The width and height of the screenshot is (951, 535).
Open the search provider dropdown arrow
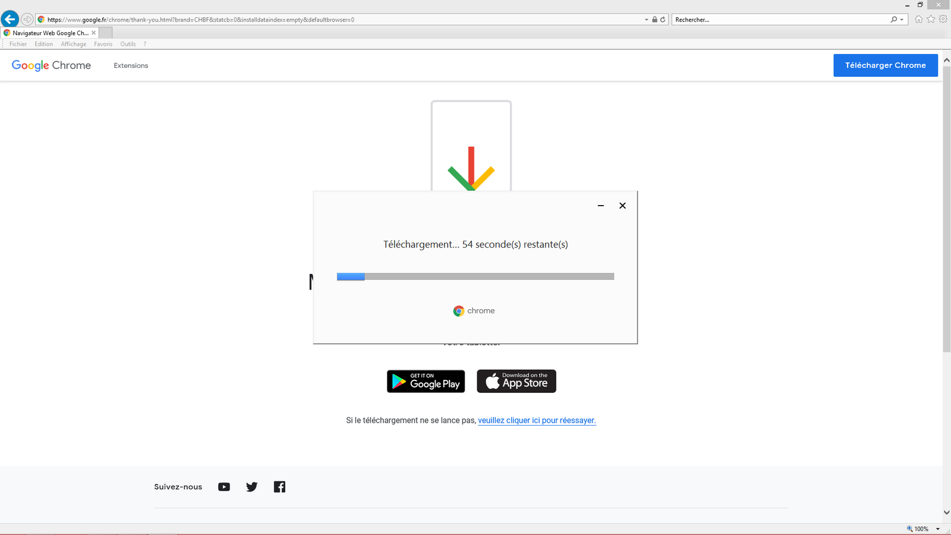(x=902, y=20)
